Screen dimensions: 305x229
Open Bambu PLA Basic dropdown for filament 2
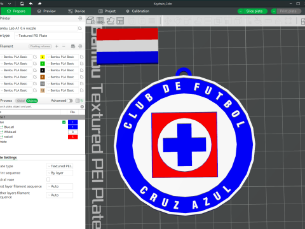tap(62, 57)
